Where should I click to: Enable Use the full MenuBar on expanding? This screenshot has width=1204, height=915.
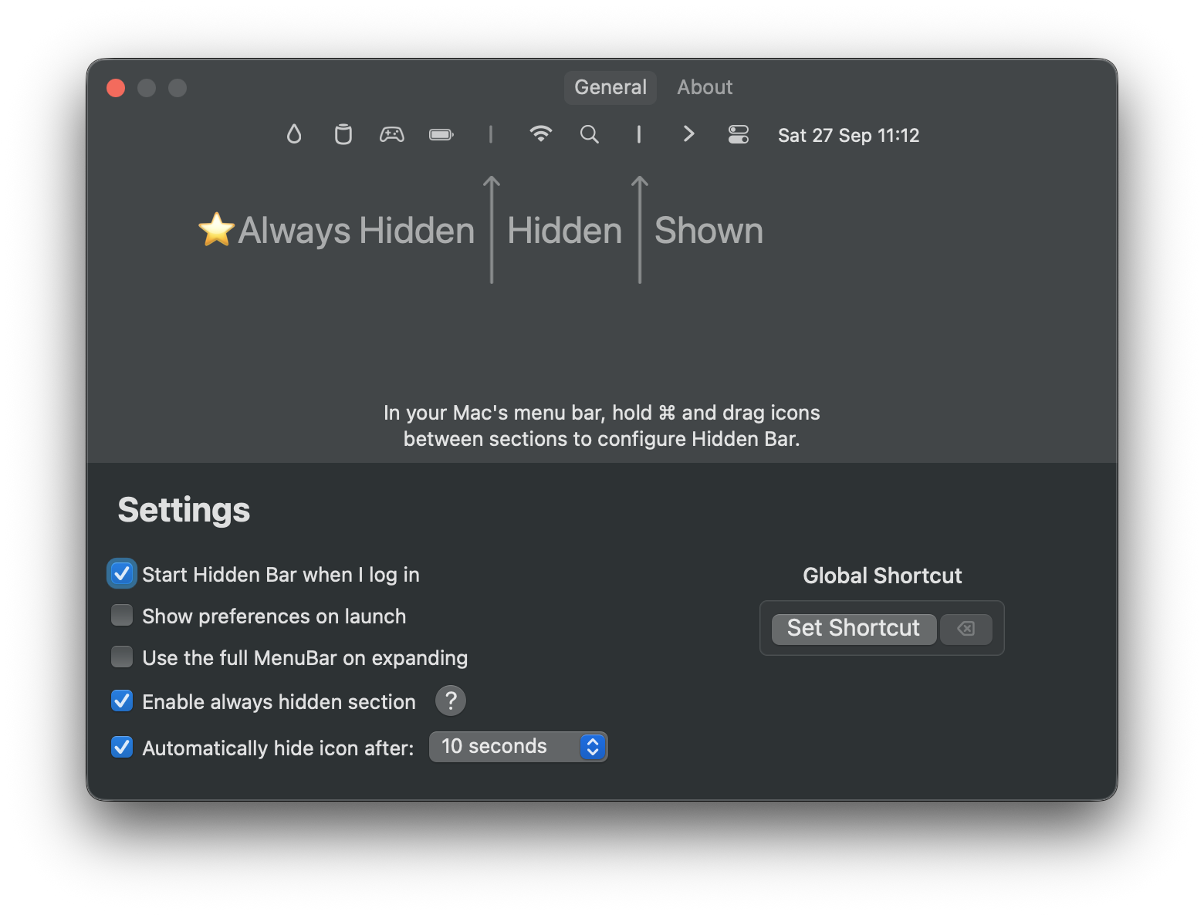[x=122, y=657]
